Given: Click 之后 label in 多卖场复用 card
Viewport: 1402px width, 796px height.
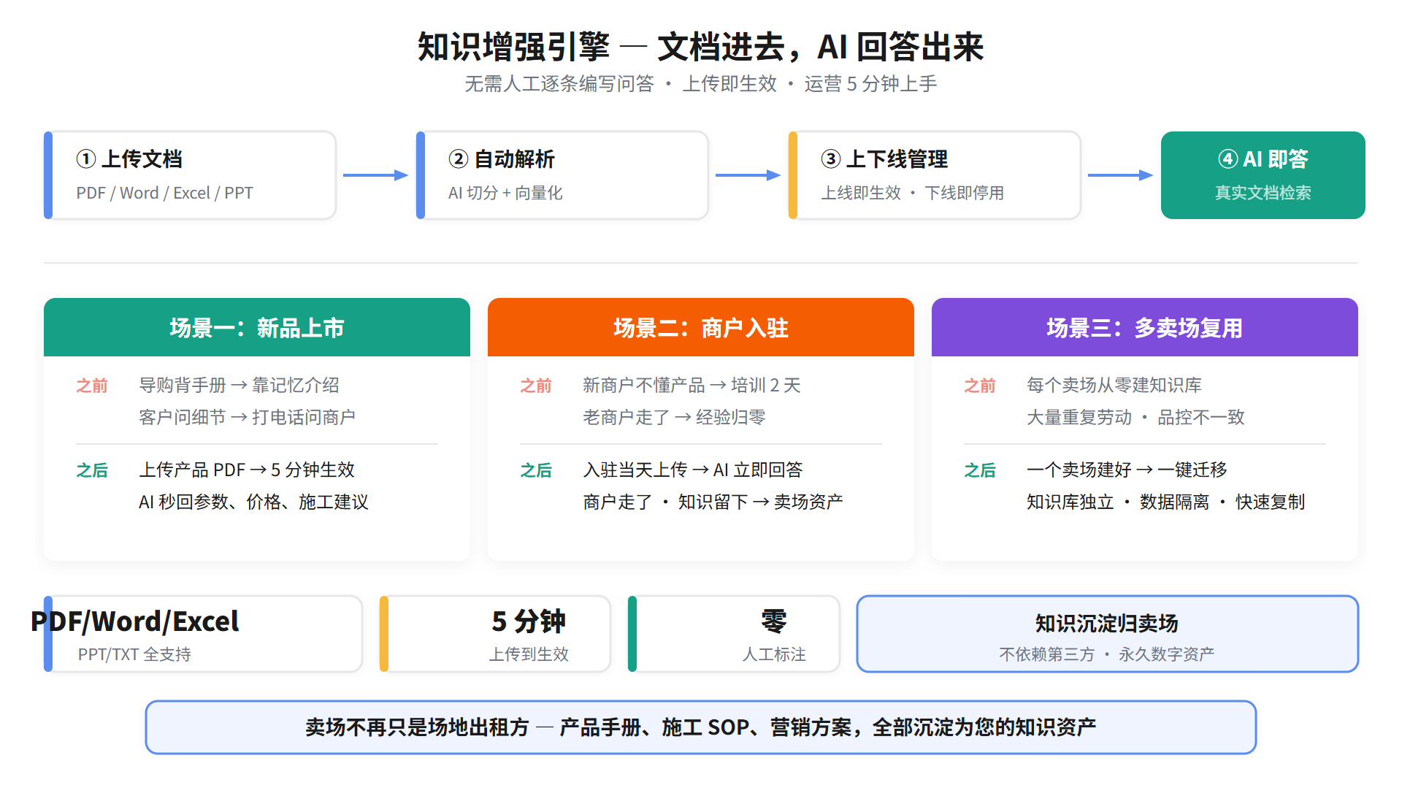Looking at the screenshot, I should click(x=980, y=470).
